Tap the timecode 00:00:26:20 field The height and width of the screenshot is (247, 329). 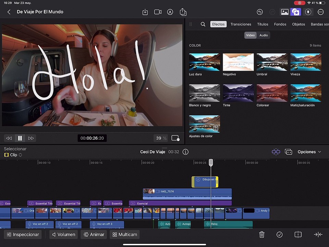tap(92, 138)
